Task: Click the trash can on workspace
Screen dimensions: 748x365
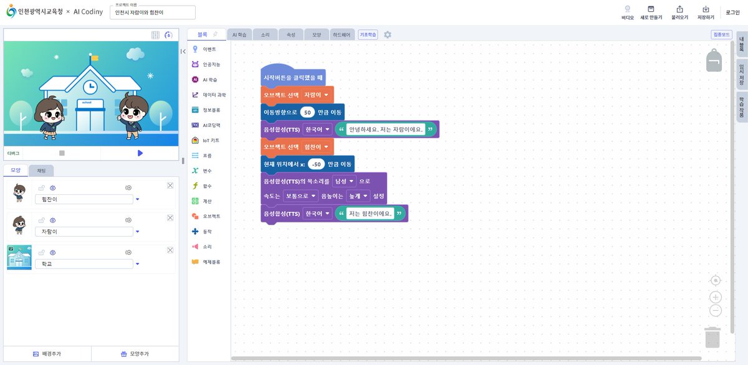Action: [x=713, y=337]
